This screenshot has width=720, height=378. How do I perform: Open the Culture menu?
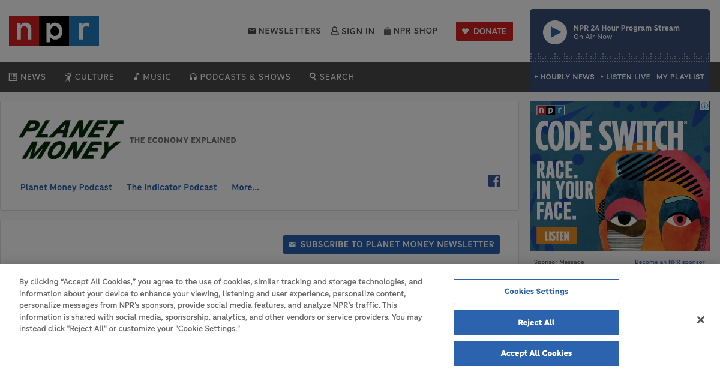(89, 77)
